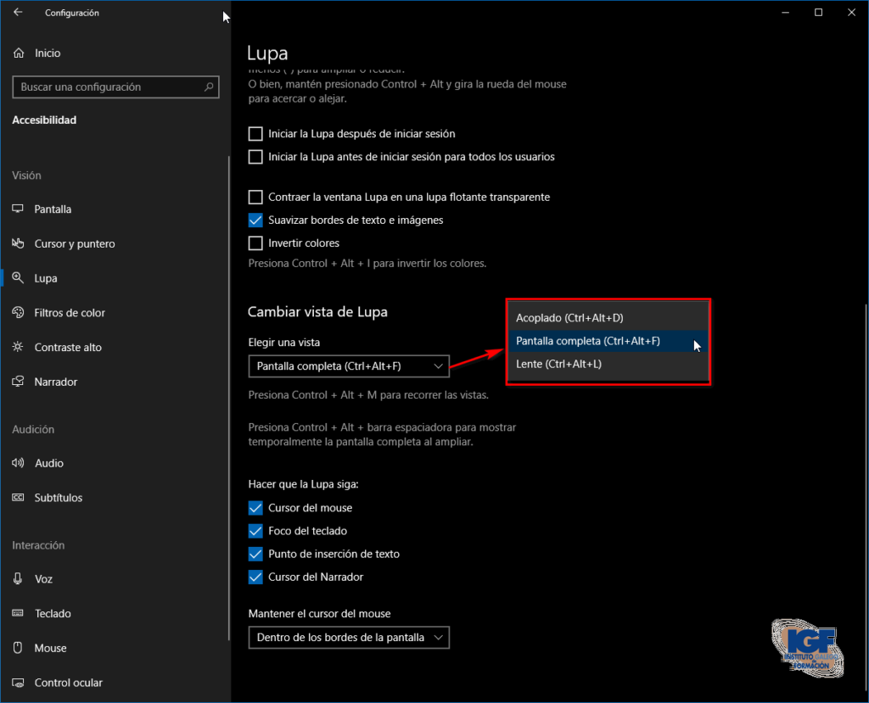869x703 pixels.
Task: Click the Buscar una configuración search box
Action: pos(115,87)
